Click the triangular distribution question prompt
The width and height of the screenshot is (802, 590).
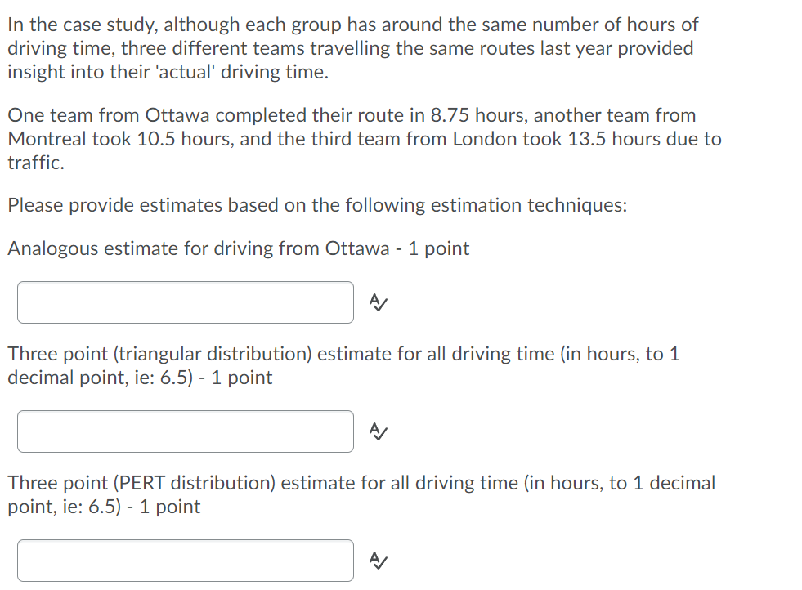(343, 365)
